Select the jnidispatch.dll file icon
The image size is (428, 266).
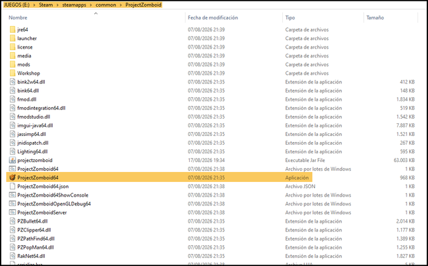[13, 143]
